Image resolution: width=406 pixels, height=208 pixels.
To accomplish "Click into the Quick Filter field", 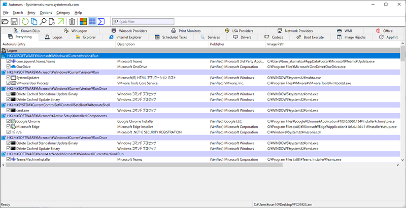I will 143,22.
